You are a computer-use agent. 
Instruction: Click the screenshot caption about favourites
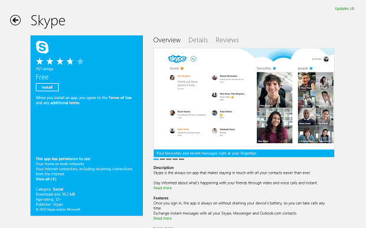[207, 153]
